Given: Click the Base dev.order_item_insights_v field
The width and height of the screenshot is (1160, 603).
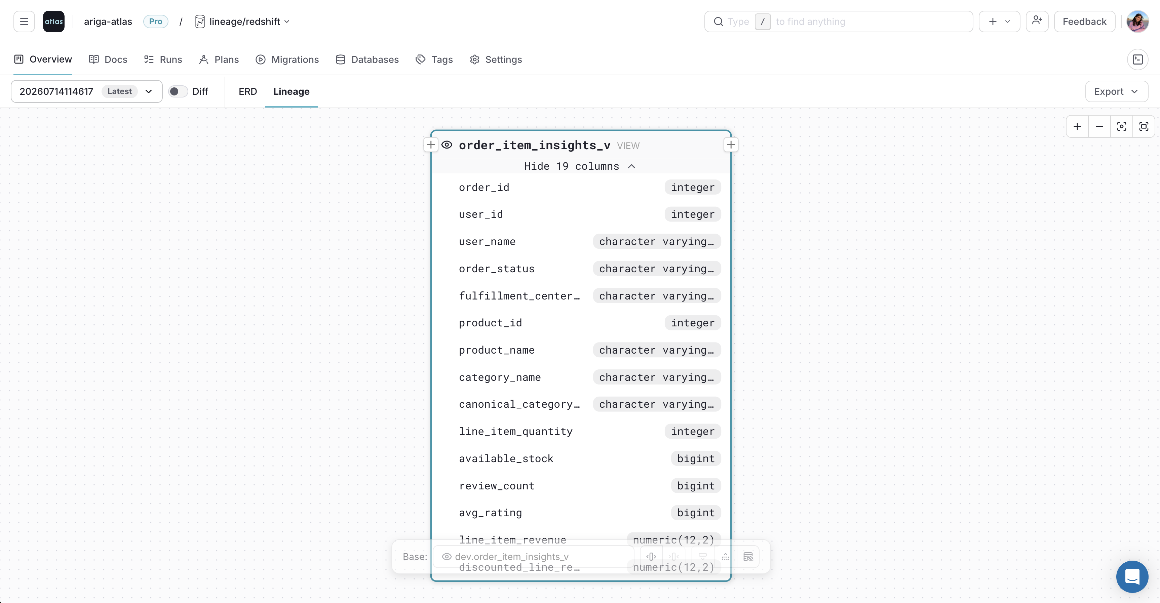Looking at the screenshot, I should 534,557.
